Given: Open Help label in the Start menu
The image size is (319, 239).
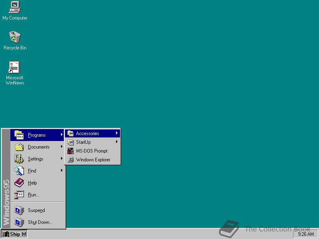Looking at the screenshot, I should point(32,183).
